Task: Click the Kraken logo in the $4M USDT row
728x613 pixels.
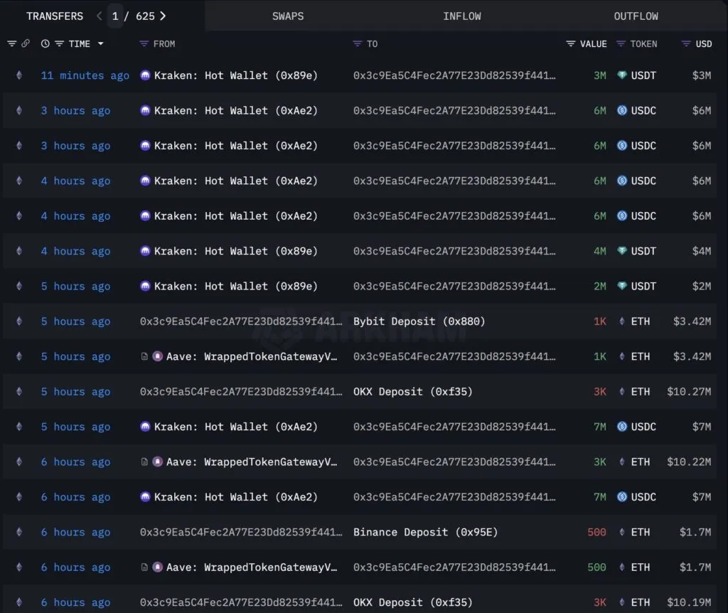Action: pos(145,251)
